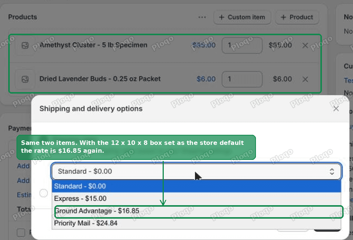Viewport: 353px width, 240px height.
Task: Open the Amethyst Cluster $35.00 price link
Action: coord(204,45)
